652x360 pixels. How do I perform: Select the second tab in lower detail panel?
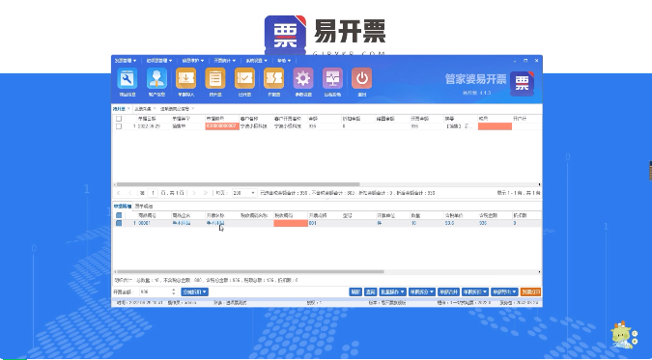tap(144, 207)
